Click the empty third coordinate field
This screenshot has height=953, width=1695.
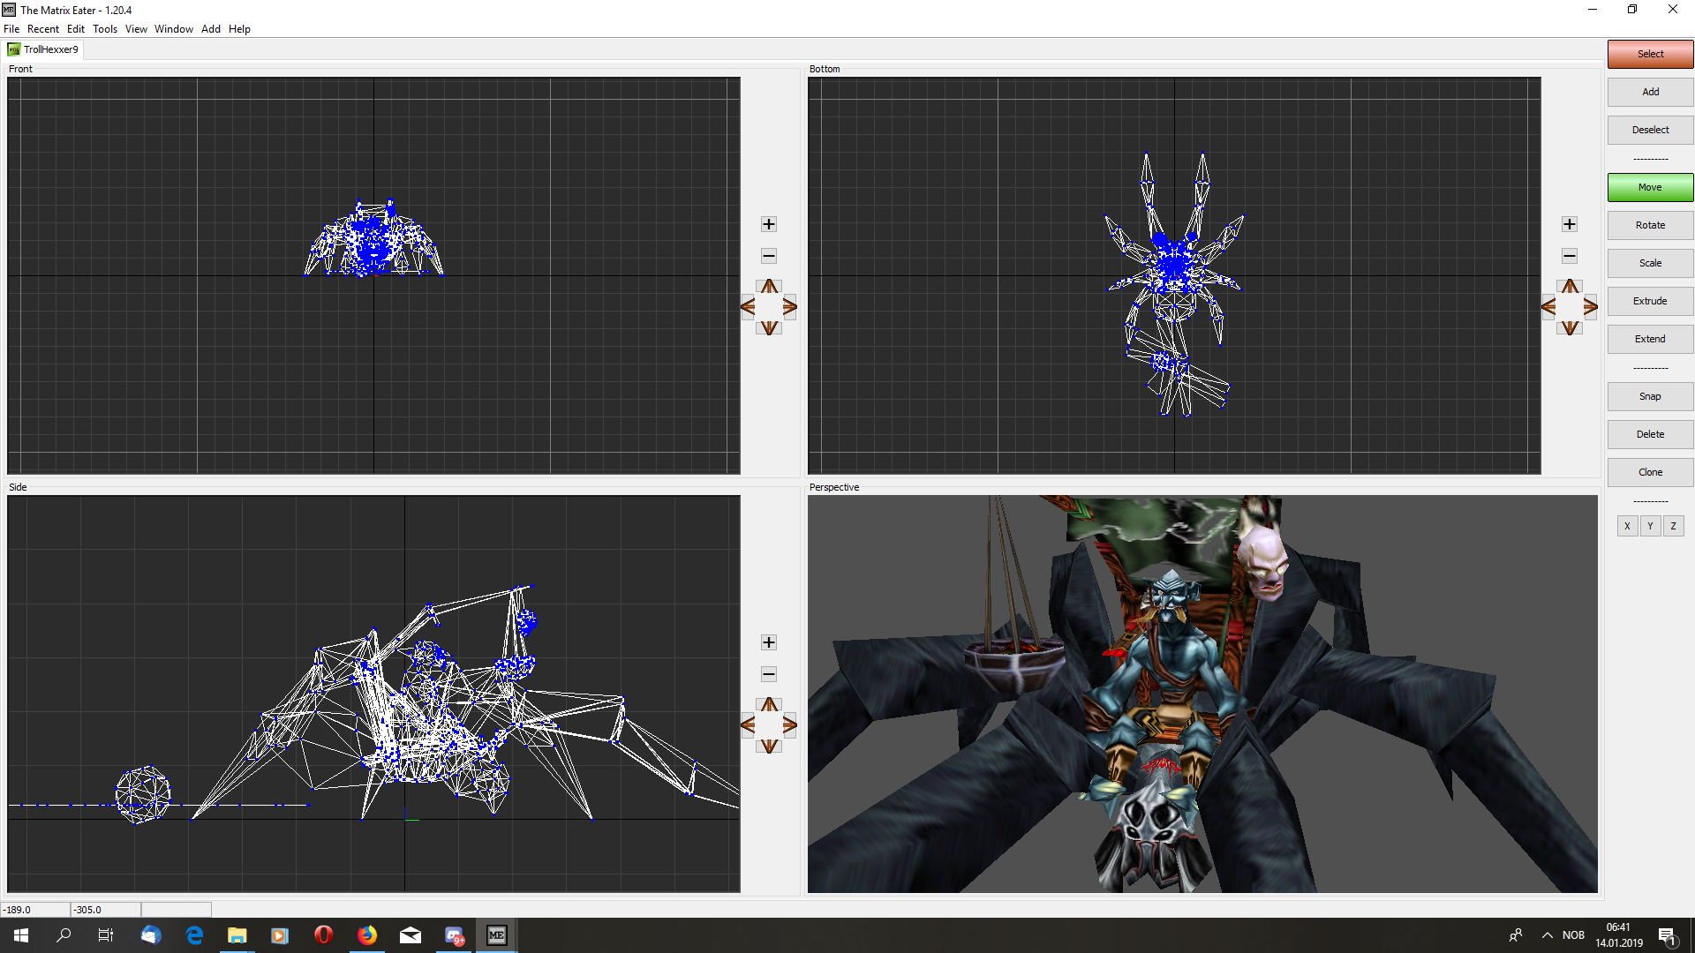(x=177, y=910)
